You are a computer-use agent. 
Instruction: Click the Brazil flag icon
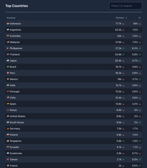coord(8,67)
